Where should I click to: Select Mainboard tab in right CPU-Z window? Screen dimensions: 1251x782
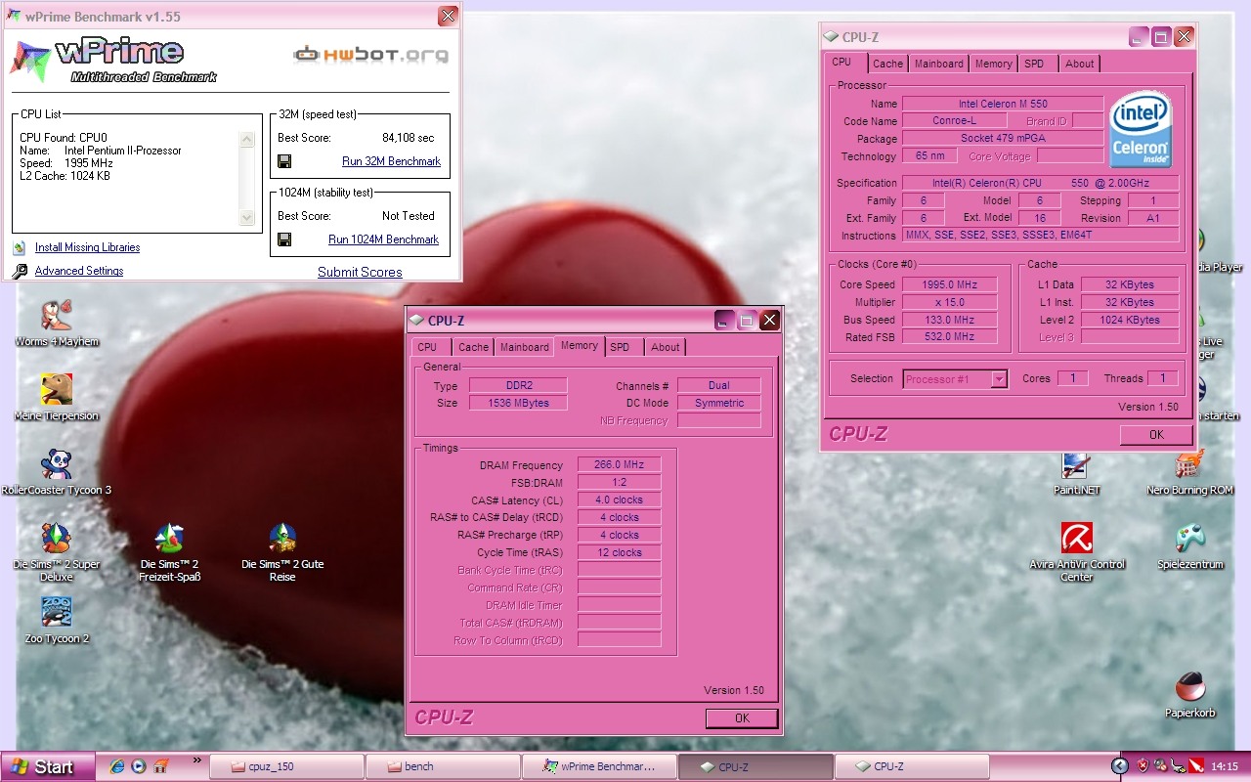coord(939,64)
